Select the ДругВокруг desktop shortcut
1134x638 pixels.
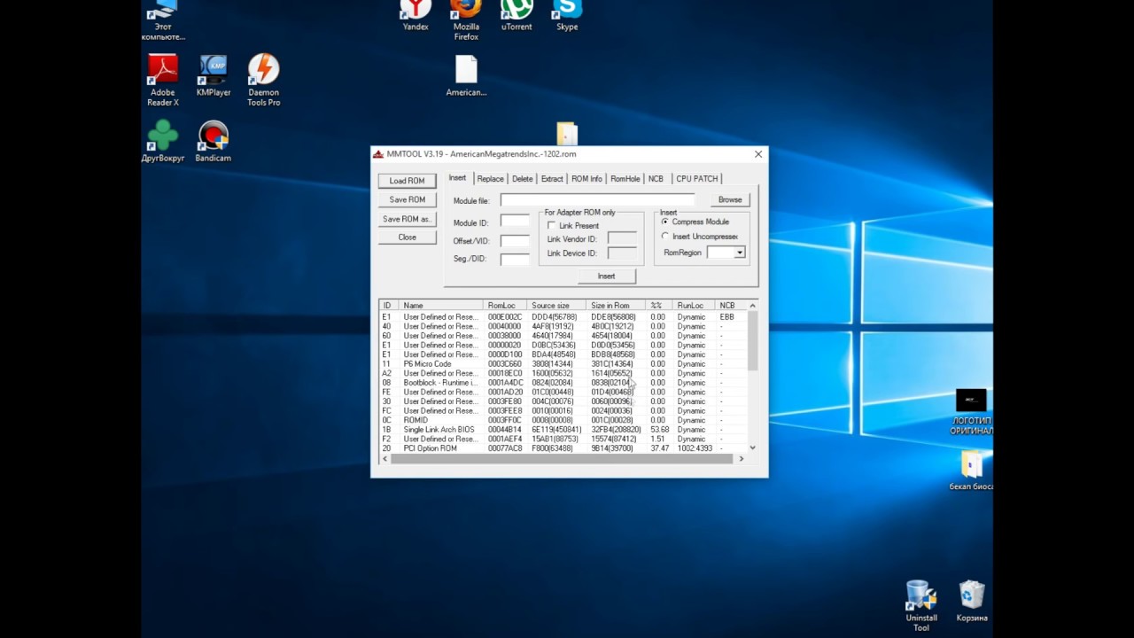pos(163,142)
